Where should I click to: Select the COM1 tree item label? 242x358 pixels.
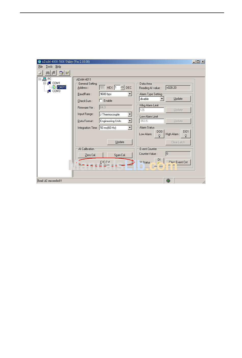pos(56,83)
